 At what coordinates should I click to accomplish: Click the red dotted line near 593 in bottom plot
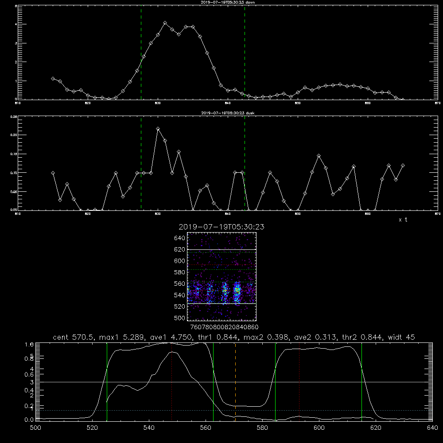[x=299, y=382]
